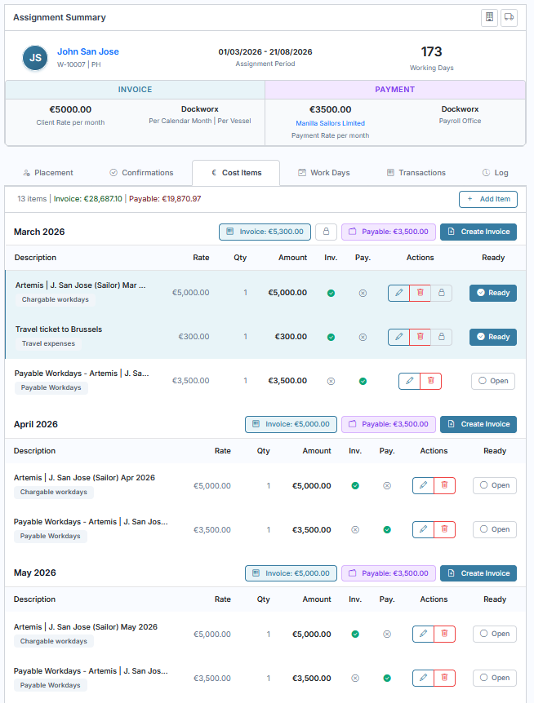Click March 2026 Payable €3,500.00 badge
Viewport: 534px width, 703px height.
[389, 232]
